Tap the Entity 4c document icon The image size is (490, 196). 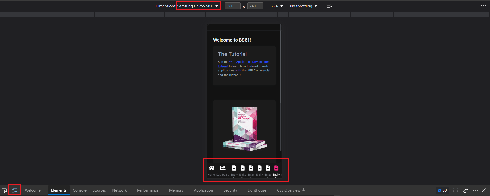(260, 168)
